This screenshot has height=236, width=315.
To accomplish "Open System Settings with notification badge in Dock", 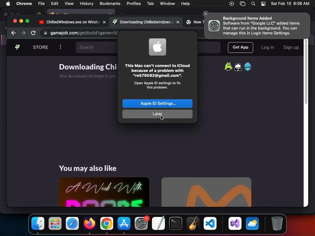I will point(141,223).
